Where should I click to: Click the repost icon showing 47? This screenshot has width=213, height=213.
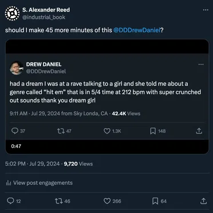(x=60, y=131)
